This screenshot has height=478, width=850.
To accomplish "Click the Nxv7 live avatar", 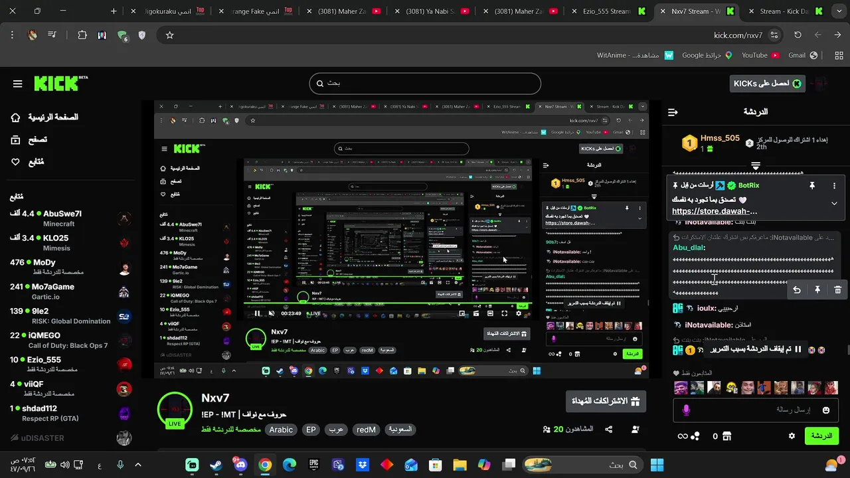I will pyautogui.click(x=175, y=410).
